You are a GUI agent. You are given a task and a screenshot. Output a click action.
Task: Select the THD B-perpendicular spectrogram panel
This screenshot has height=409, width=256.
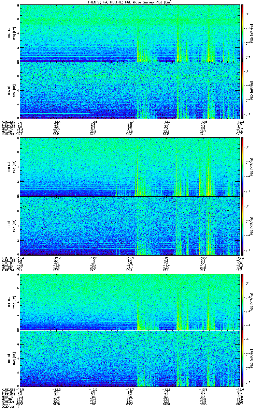pos(130,167)
